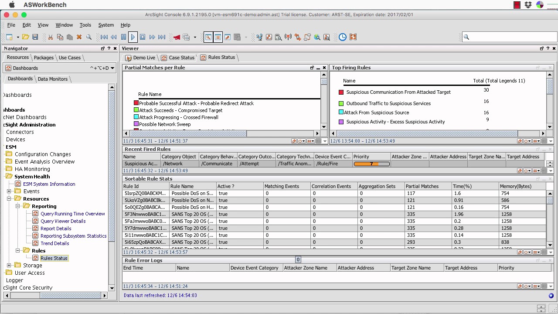
Task: Copy using the copy icon in toolbar
Action: (60, 37)
